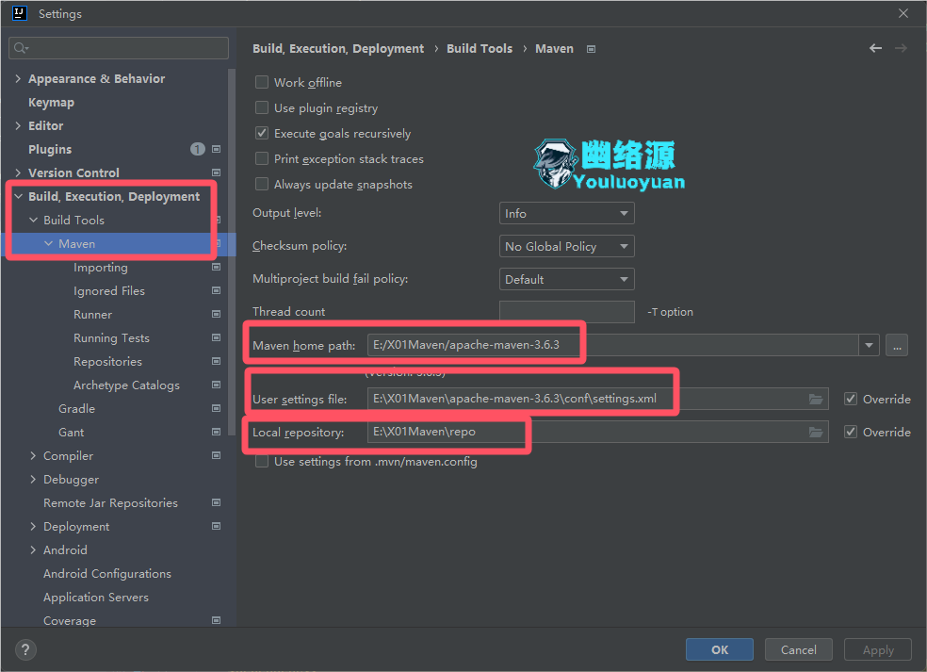Toggle Override for User settings file
Viewport: 927px width, 672px height.
[850, 400]
